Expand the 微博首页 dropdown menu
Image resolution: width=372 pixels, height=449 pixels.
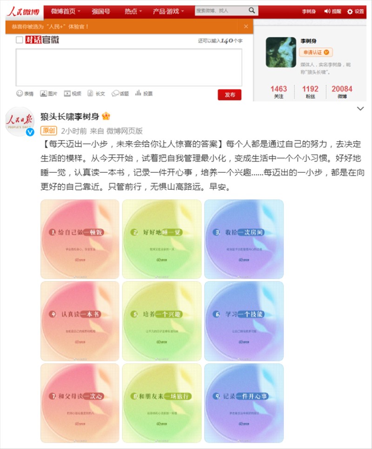click(66, 12)
